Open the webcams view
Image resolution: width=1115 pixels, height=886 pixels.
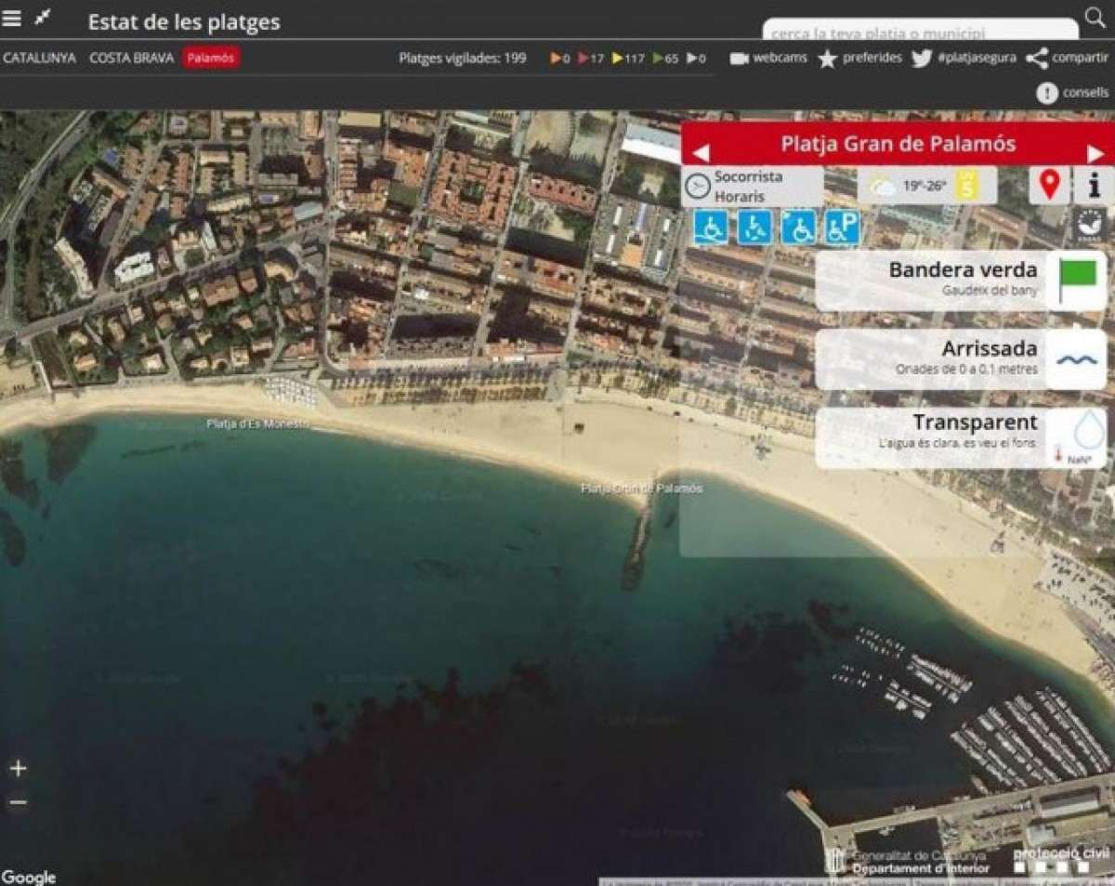coord(768,58)
